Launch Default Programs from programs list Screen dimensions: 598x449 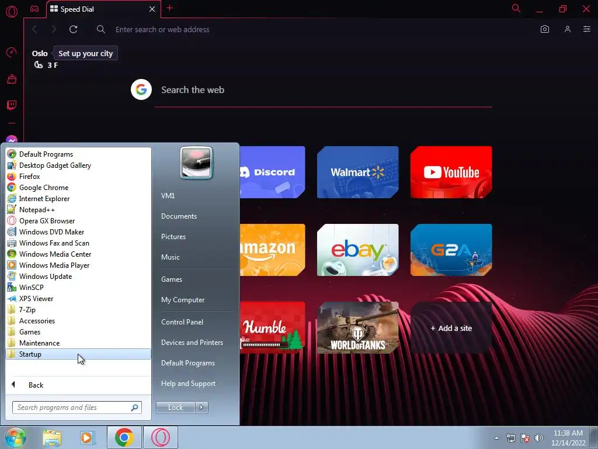78,154
